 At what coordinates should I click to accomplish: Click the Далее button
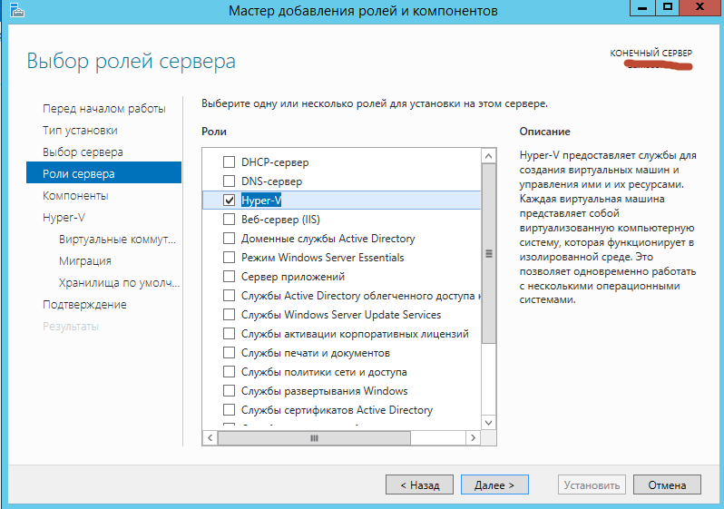(x=494, y=485)
